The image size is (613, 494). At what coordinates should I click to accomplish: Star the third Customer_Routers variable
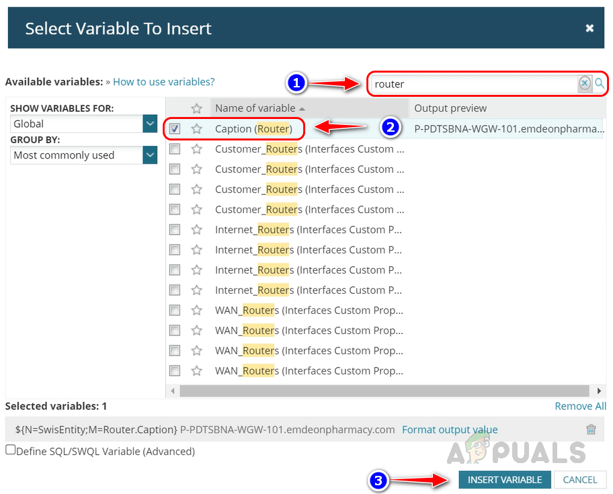[197, 189]
